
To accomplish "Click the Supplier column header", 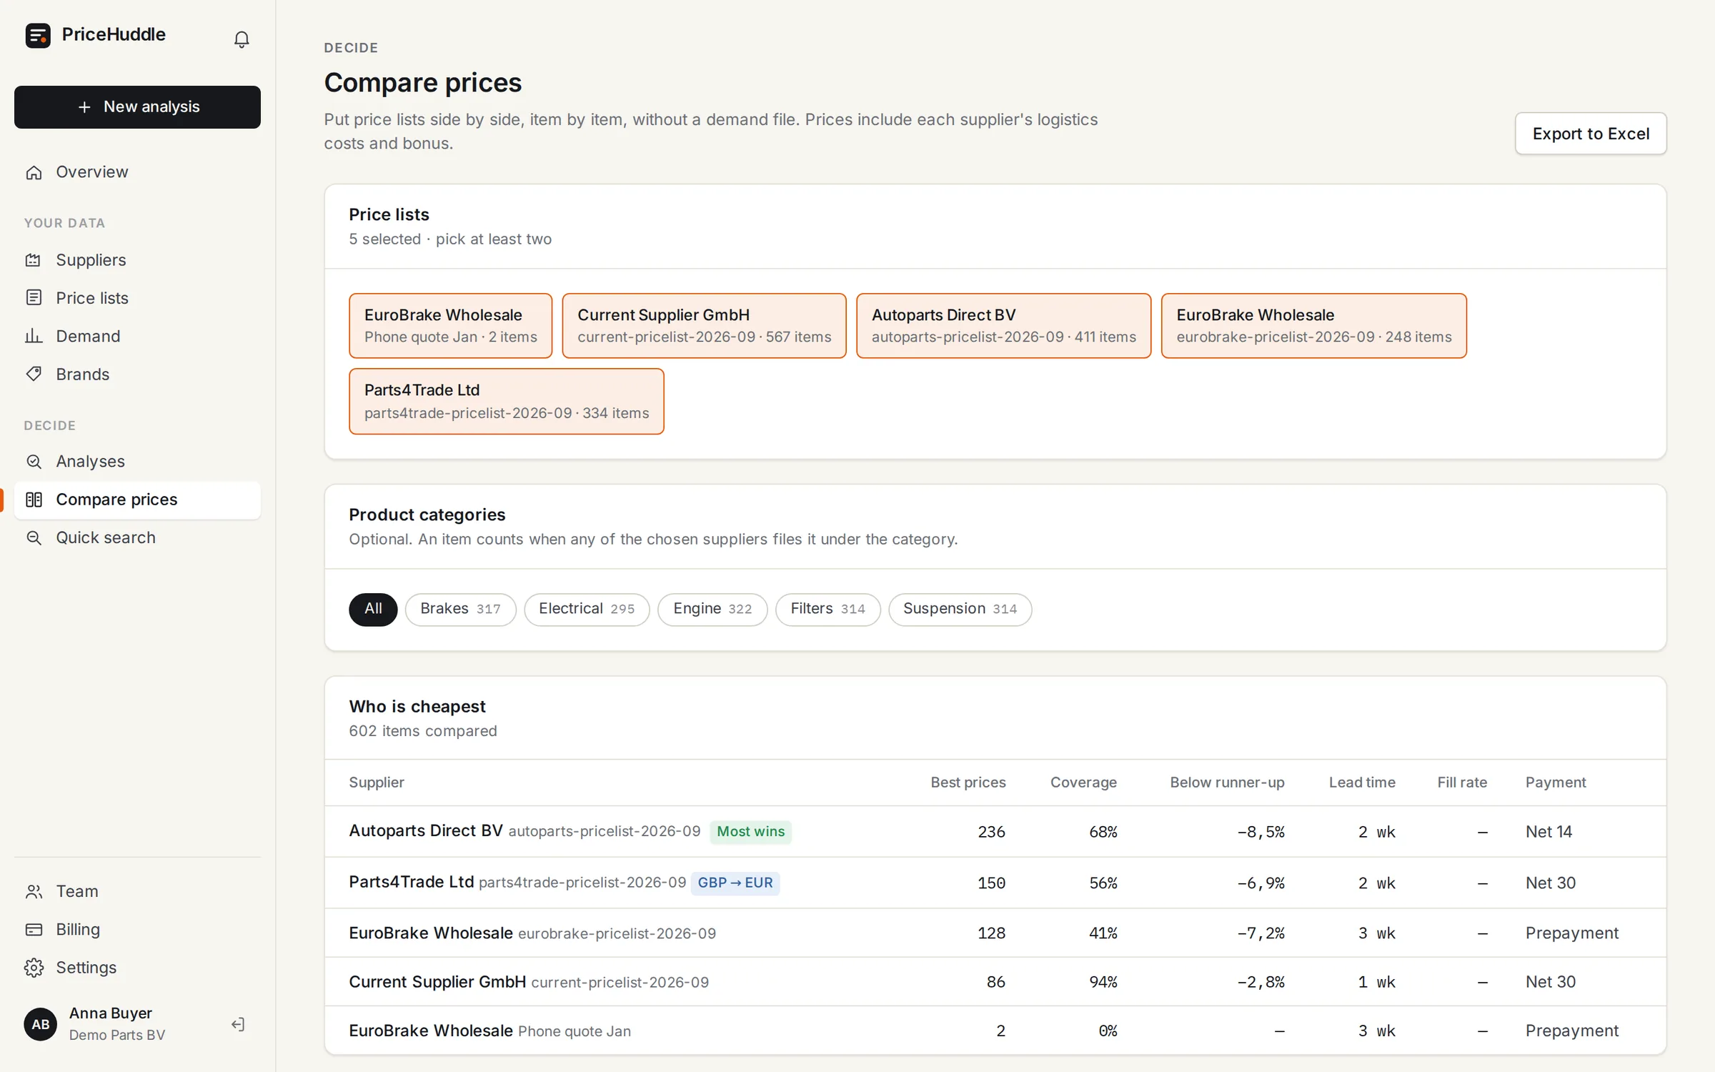I will 377,783.
